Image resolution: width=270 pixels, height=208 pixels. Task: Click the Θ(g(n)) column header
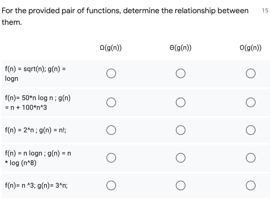(180, 48)
